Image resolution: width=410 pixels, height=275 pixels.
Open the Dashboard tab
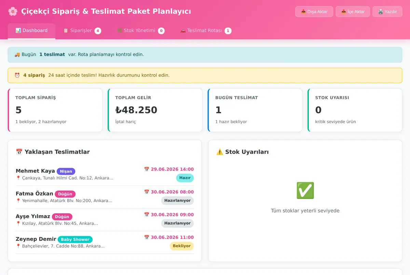[x=31, y=31]
